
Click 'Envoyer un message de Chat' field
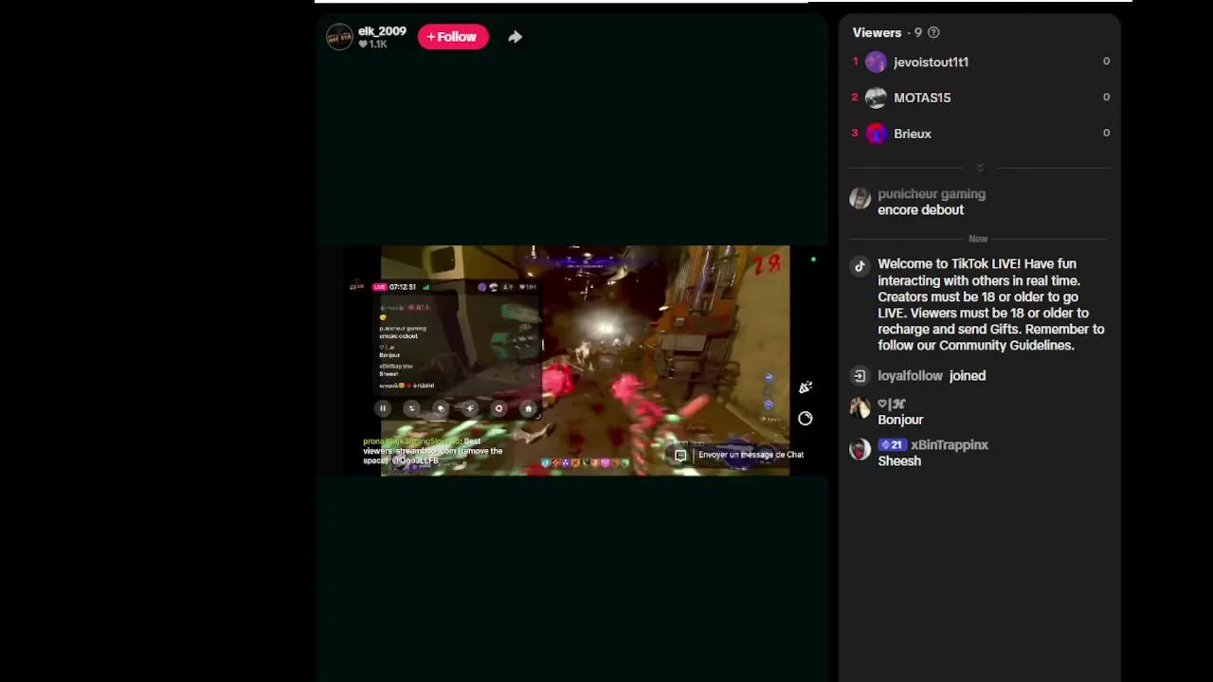(751, 455)
